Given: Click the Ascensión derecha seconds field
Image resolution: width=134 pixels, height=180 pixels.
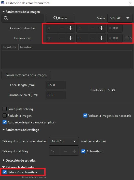Looking at the screenshot, I should click(x=115, y=28).
